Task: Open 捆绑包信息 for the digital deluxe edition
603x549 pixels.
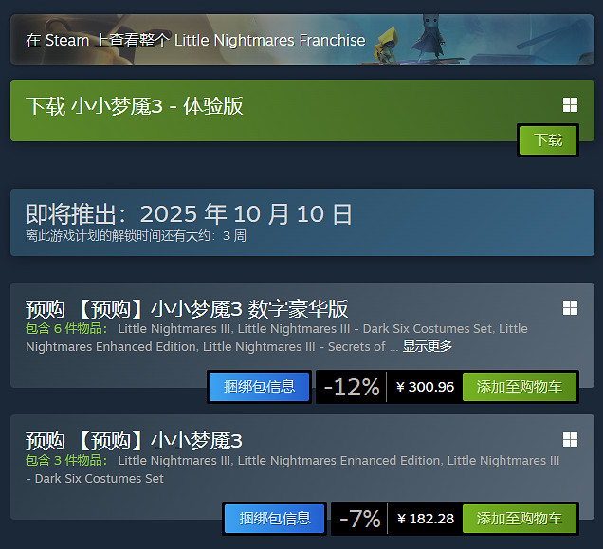Action: tap(259, 387)
